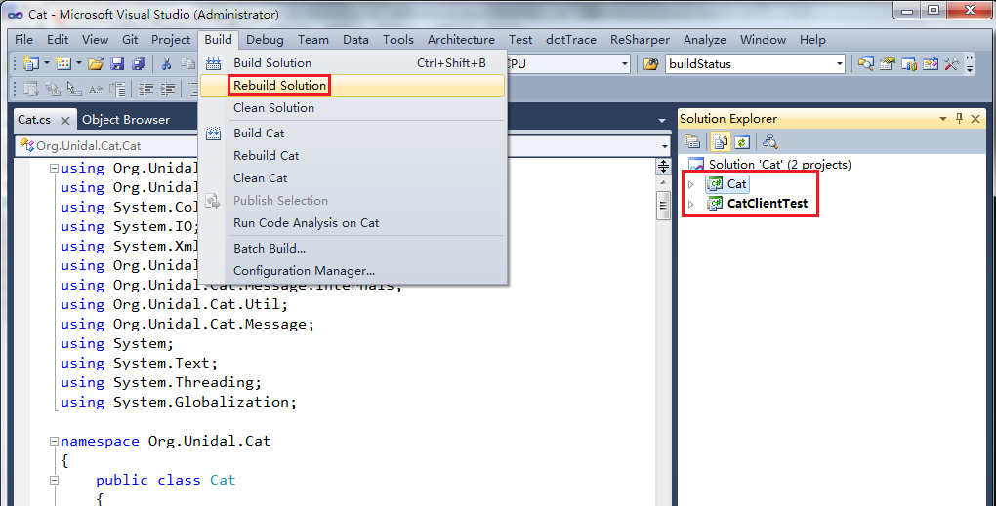This screenshot has height=506, width=996.
Task: Open the Properties Window toolbar icon
Action: pyautogui.click(x=887, y=63)
